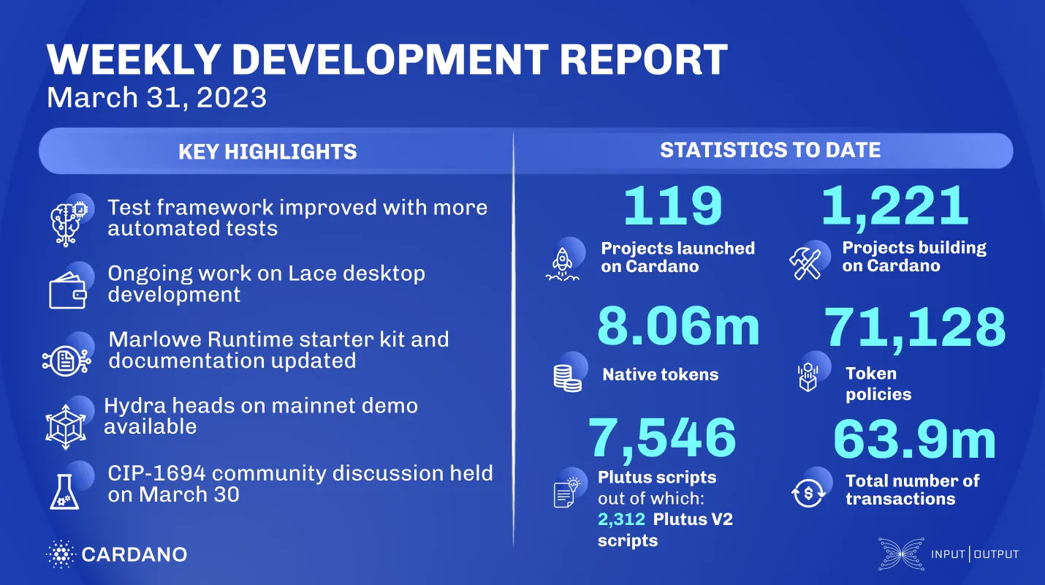Click the CARDANO wordmark text
The image size is (1045, 585).
(x=134, y=554)
